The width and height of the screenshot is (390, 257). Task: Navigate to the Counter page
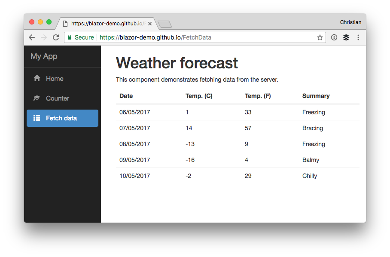click(58, 98)
